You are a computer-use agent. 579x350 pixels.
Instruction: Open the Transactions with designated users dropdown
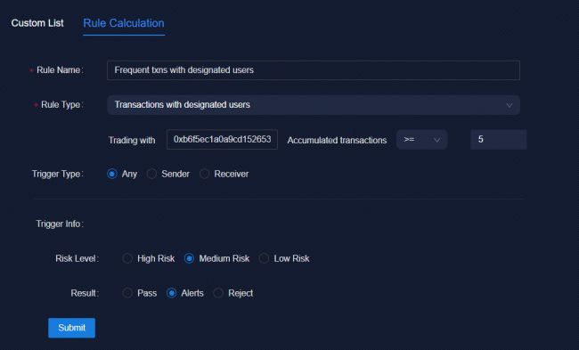(314, 105)
